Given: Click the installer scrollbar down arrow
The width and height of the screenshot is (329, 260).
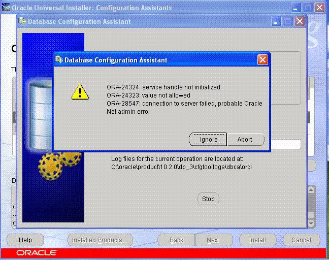Looking at the screenshot, I should click(x=311, y=223).
